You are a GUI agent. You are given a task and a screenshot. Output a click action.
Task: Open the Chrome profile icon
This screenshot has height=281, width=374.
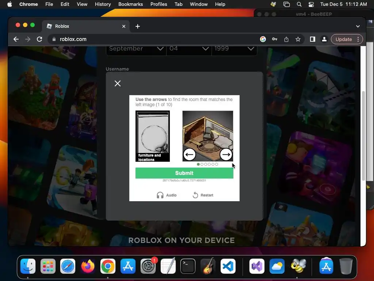[x=324, y=39]
